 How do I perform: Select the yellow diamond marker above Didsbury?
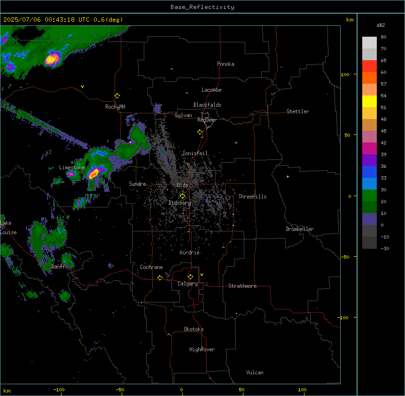point(182,196)
